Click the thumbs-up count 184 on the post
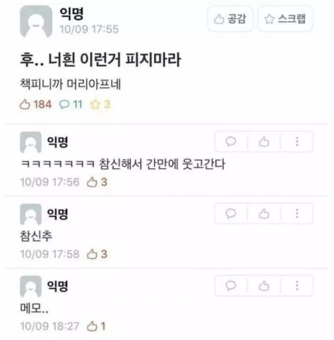 [x=36, y=104]
